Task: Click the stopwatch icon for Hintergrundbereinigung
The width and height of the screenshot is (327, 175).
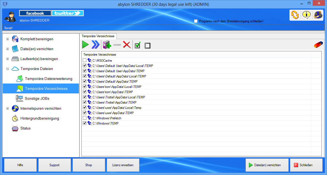Action: click(15, 118)
